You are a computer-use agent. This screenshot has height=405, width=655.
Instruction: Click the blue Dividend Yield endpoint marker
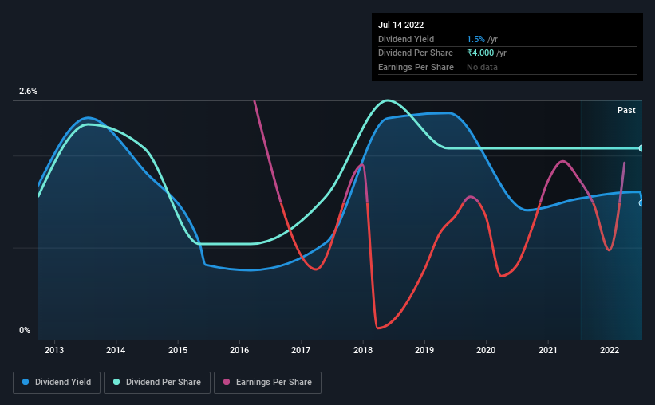pos(641,203)
